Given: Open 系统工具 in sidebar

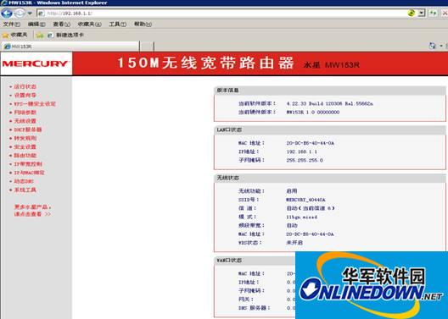Looking at the screenshot, I should click(25, 190).
